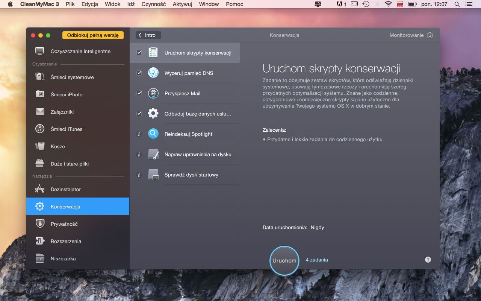Screen dimensions: 481x301
Task: Open Prywatność shield icon
Action: click(x=40, y=224)
